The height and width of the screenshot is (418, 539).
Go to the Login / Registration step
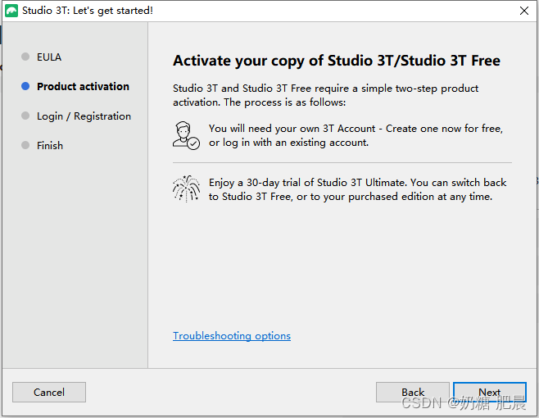84,116
